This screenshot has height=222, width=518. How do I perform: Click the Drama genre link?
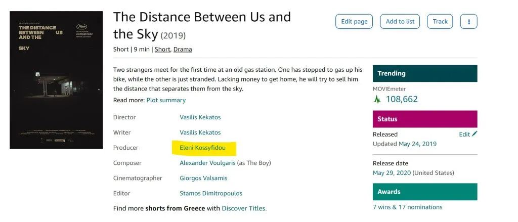pyautogui.click(x=183, y=49)
